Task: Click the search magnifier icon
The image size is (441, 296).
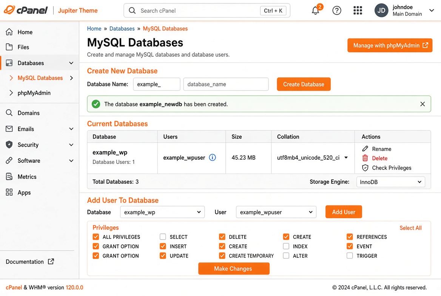Action: [x=132, y=11]
